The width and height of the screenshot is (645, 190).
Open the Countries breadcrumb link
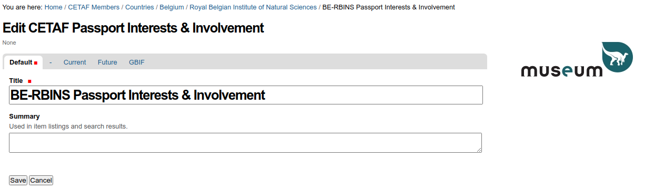tap(139, 7)
